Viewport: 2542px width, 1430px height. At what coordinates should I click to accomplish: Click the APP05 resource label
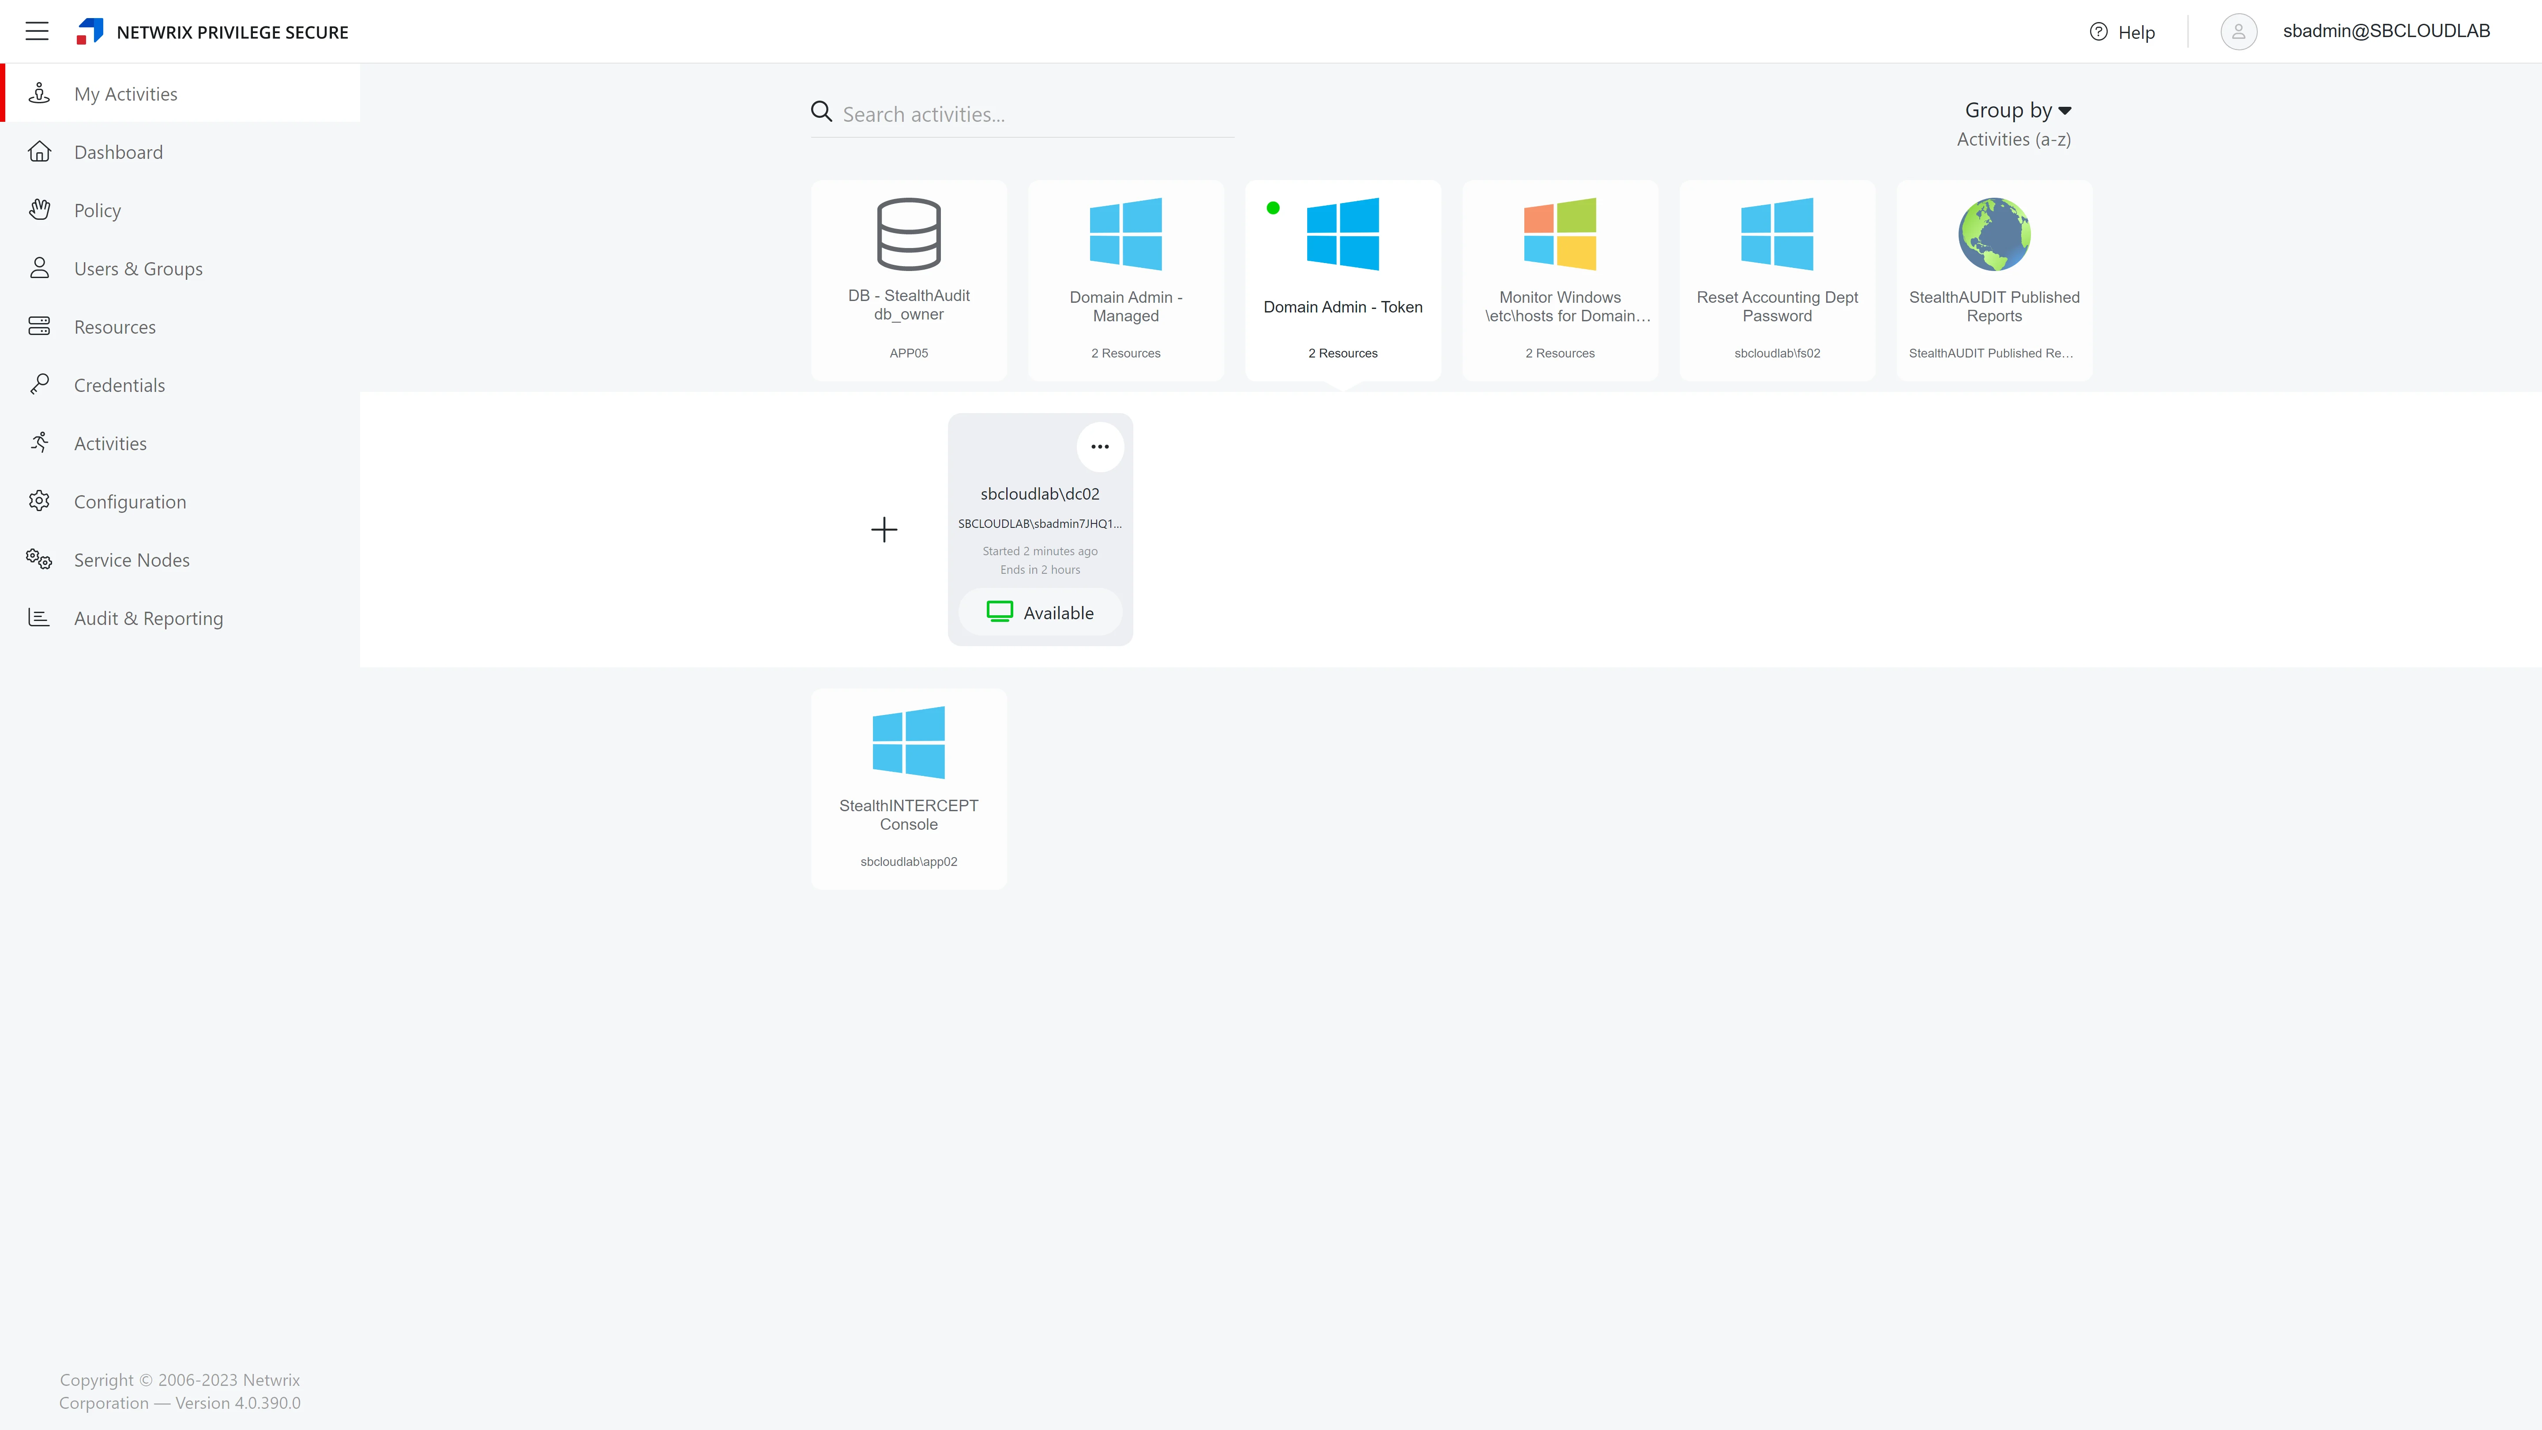(909, 353)
